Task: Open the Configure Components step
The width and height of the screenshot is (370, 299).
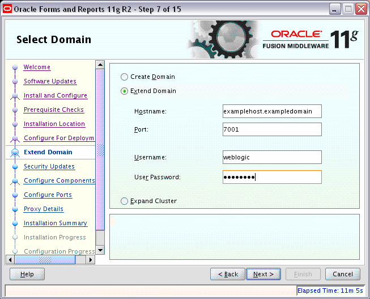Action: tap(59, 180)
